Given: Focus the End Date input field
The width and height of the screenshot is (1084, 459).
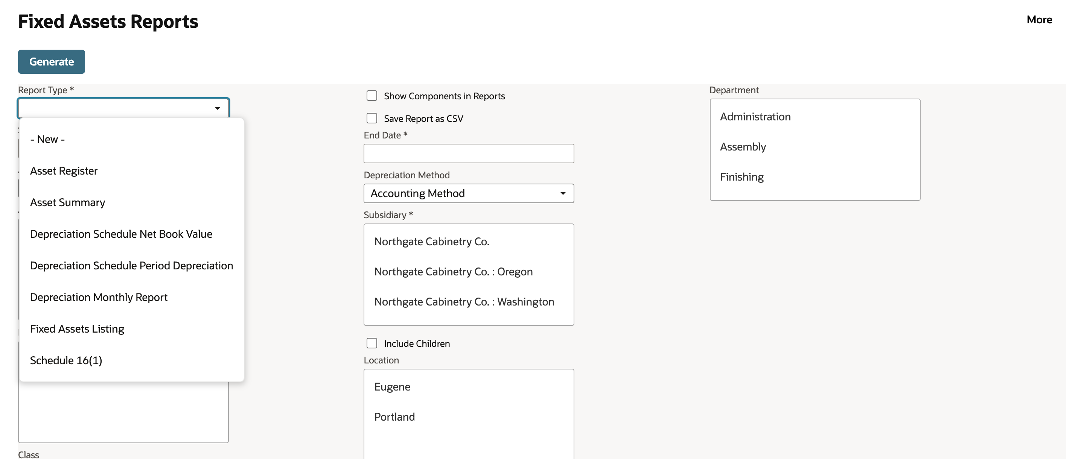Looking at the screenshot, I should click(468, 153).
